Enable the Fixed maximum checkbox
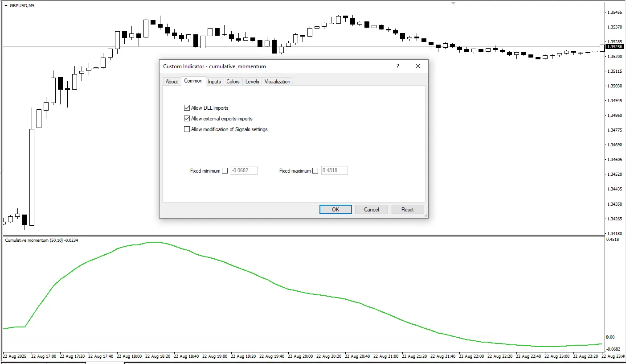The height and width of the screenshot is (364, 626). [x=315, y=170]
